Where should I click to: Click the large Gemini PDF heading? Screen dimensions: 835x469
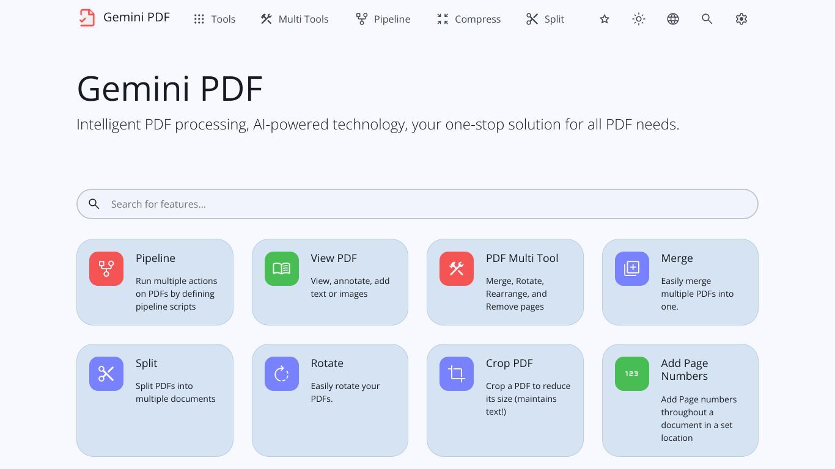tap(170, 89)
